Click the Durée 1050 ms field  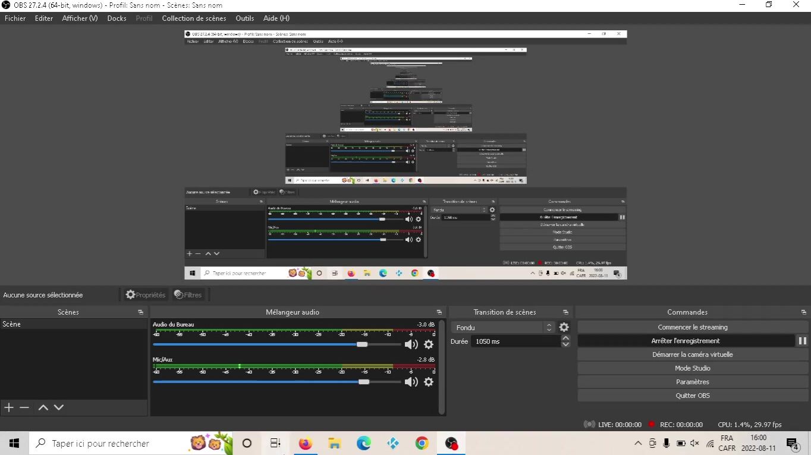click(x=515, y=341)
